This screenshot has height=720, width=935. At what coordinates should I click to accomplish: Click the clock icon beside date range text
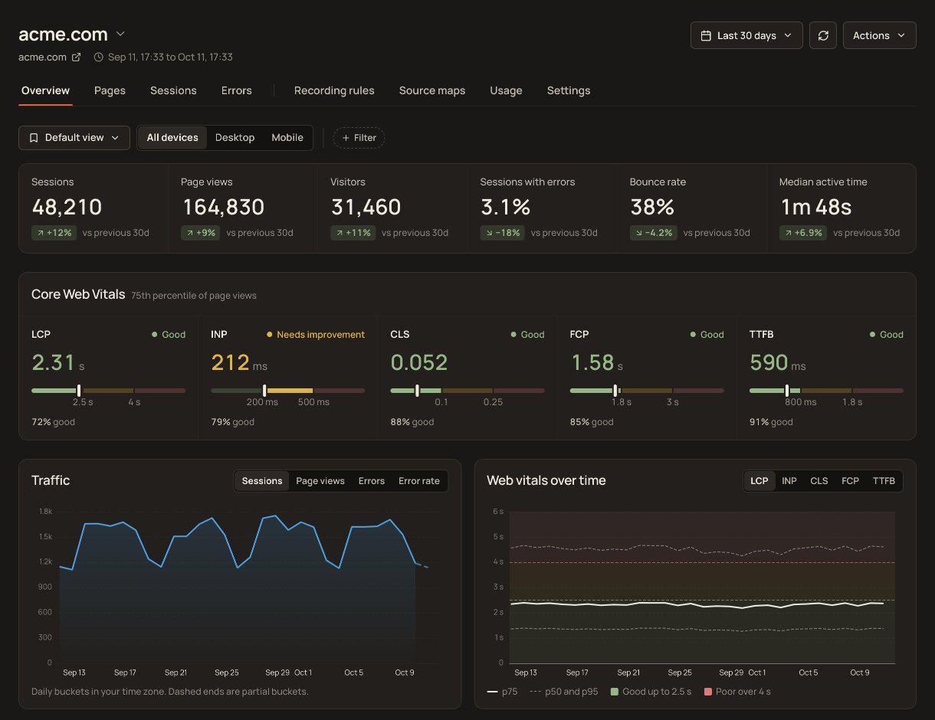(98, 57)
